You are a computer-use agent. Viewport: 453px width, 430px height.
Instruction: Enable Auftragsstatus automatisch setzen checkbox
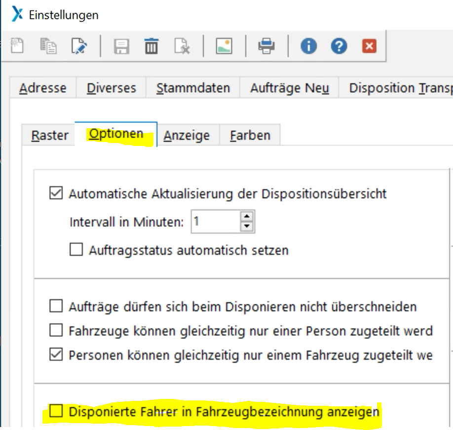pyautogui.click(x=76, y=250)
